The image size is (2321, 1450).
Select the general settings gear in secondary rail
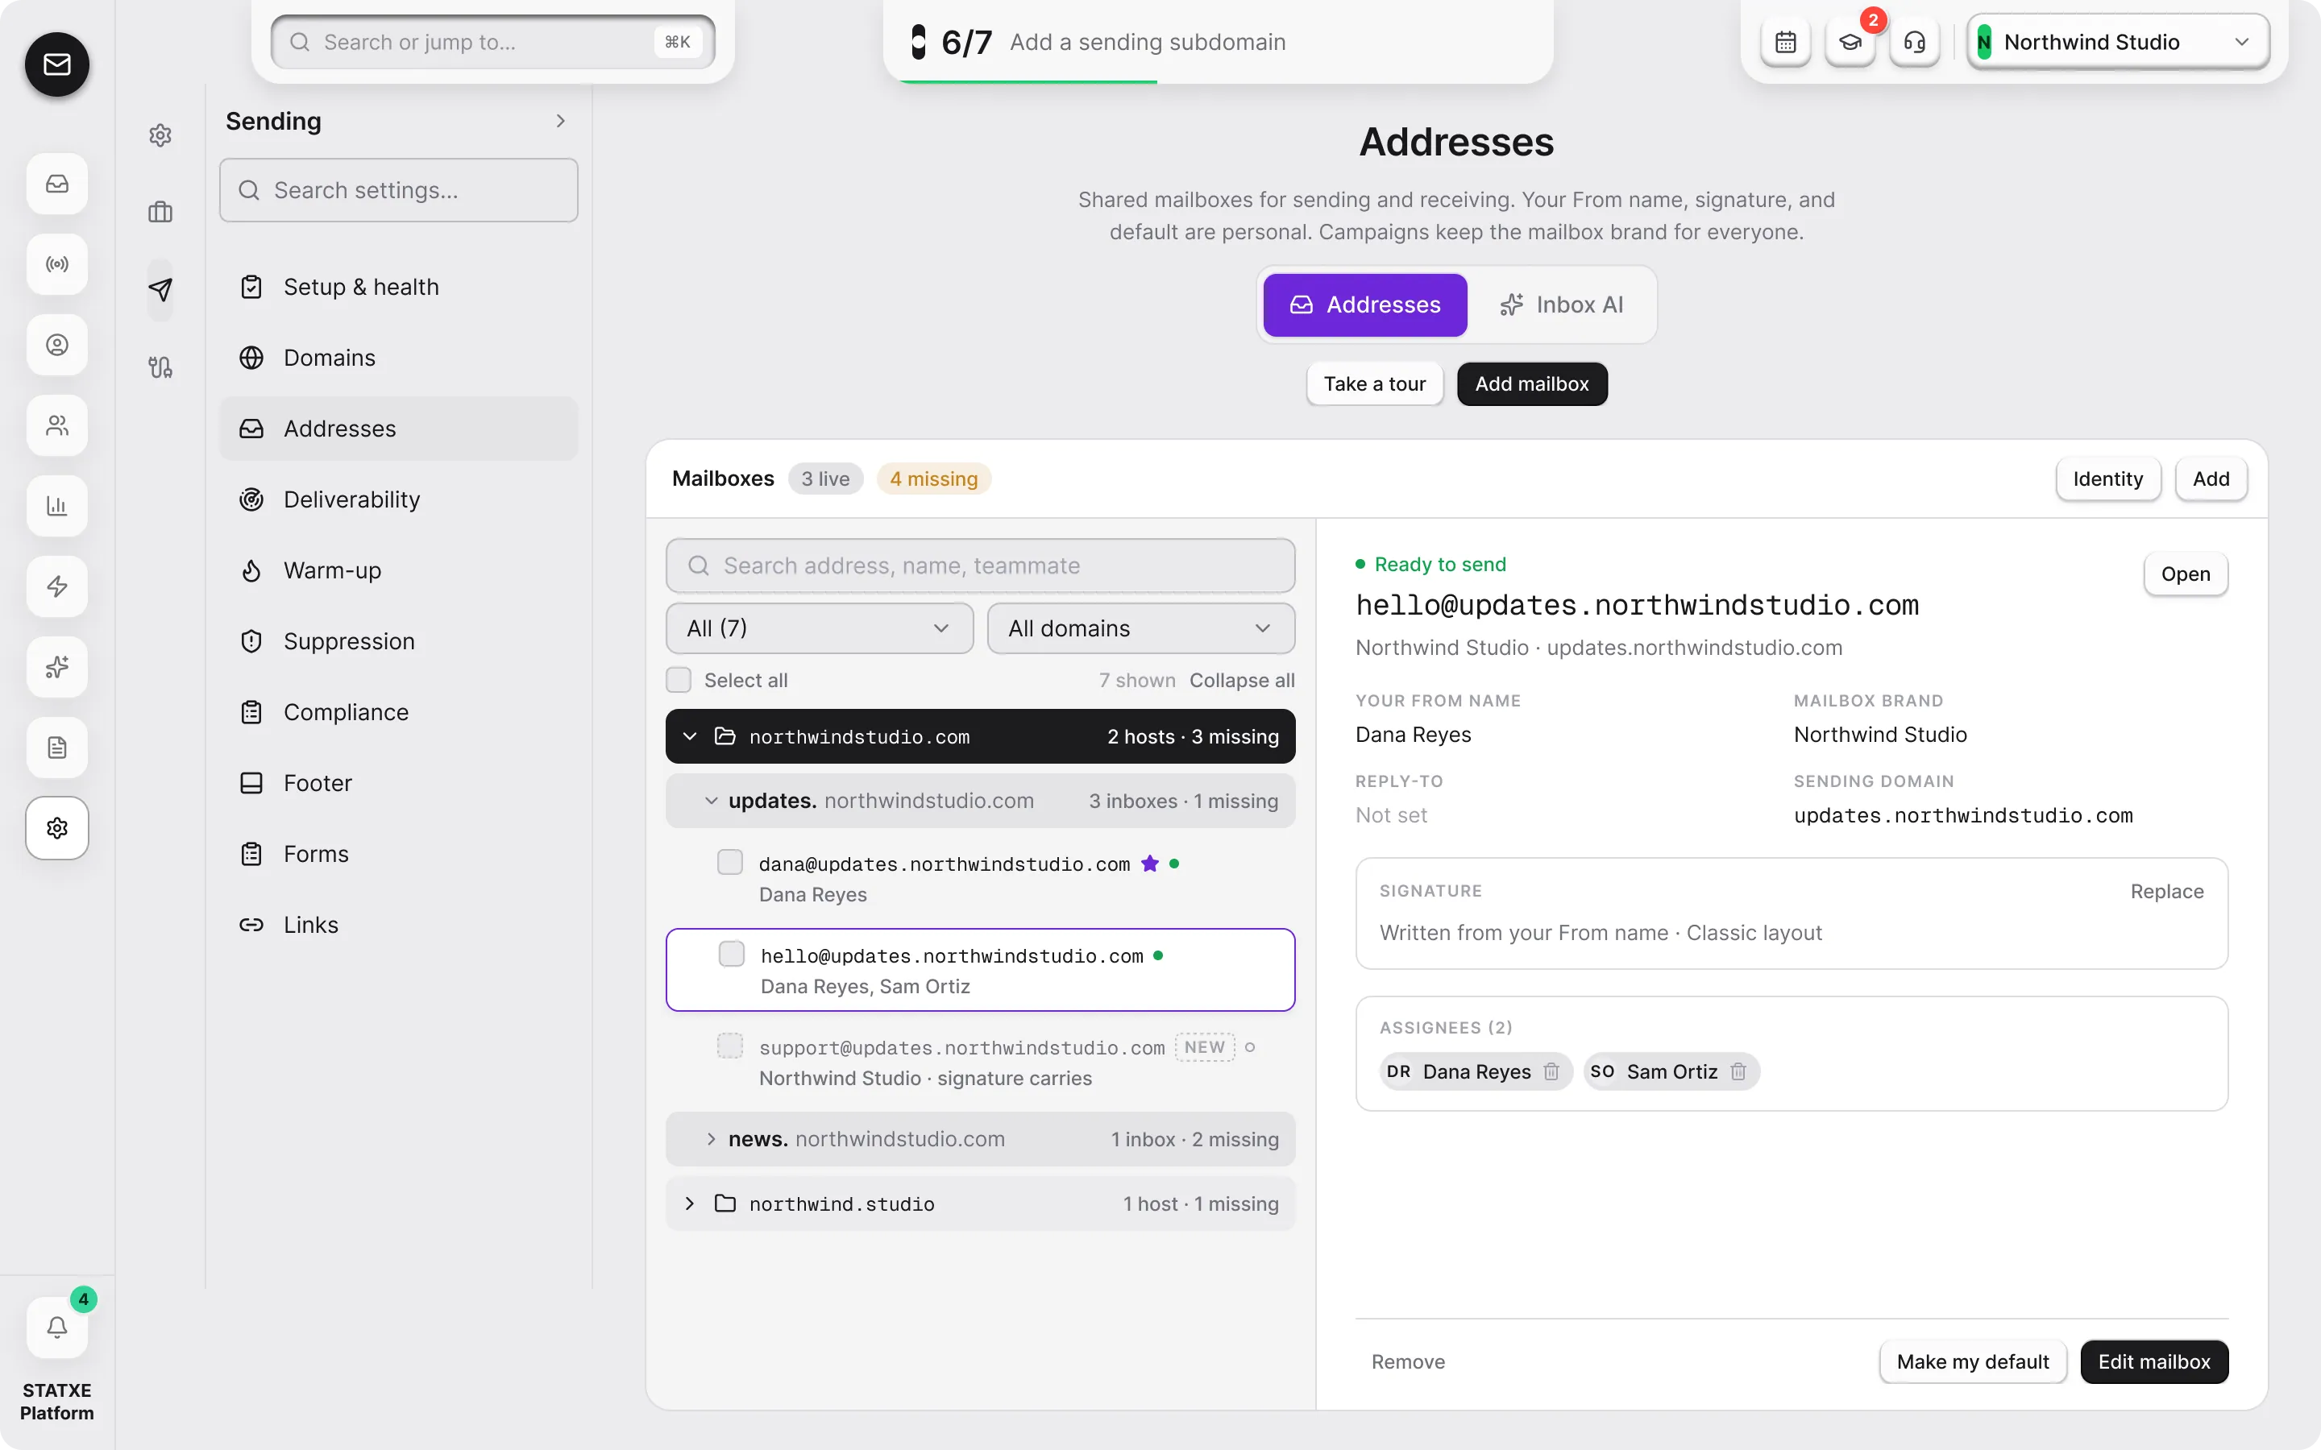pyautogui.click(x=160, y=135)
